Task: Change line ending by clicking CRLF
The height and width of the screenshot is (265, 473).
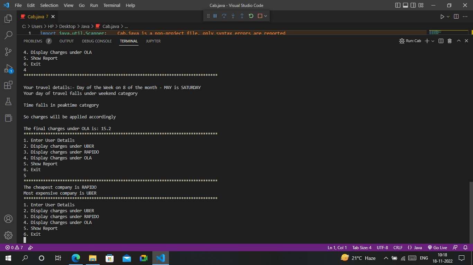Action: pos(398,247)
